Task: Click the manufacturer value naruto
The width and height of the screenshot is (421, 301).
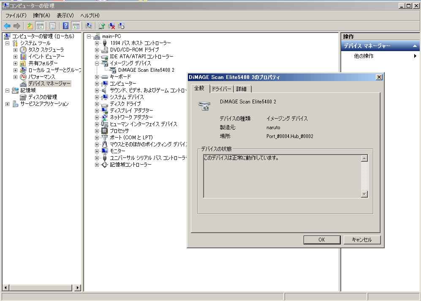Action: tap(273, 127)
